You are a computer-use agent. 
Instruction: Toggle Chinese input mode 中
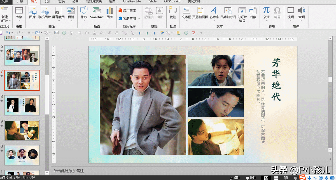click(x=309, y=178)
